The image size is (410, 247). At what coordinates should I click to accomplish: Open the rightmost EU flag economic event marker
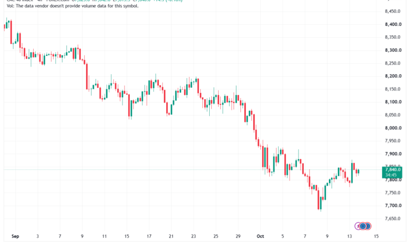367,226
